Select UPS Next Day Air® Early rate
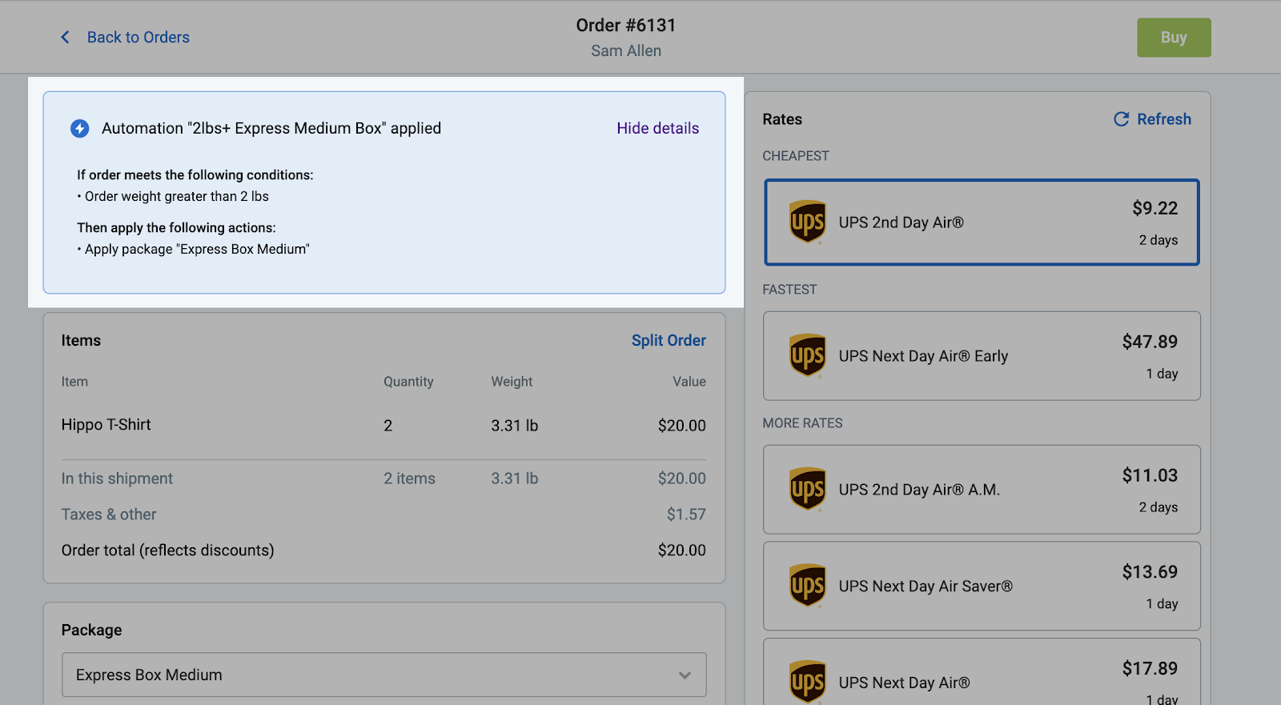The image size is (1281, 705). (982, 356)
